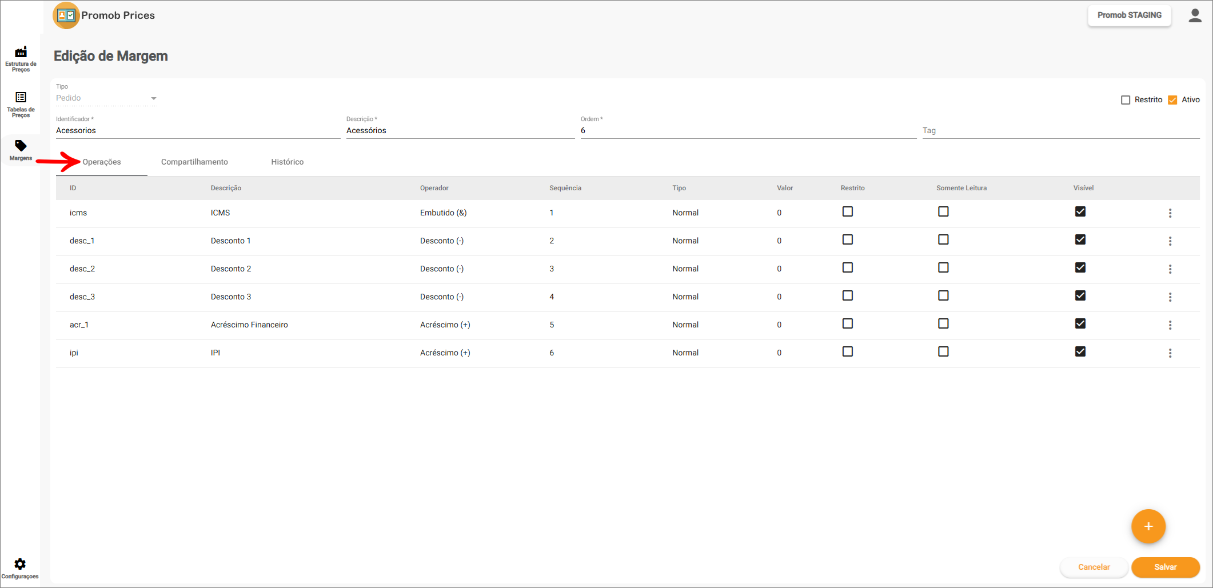The height and width of the screenshot is (588, 1213).
Task: Uncheck the Ativo checkbox
Action: point(1172,100)
